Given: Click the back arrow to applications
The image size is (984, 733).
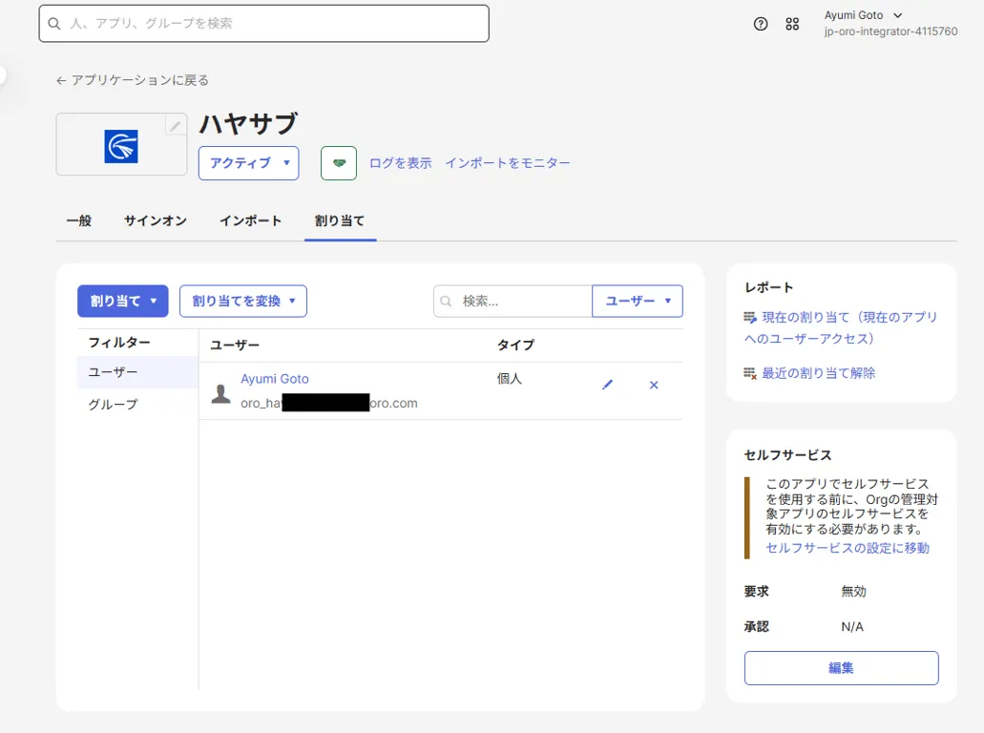Looking at the screenshot, I should coord(61,80).
